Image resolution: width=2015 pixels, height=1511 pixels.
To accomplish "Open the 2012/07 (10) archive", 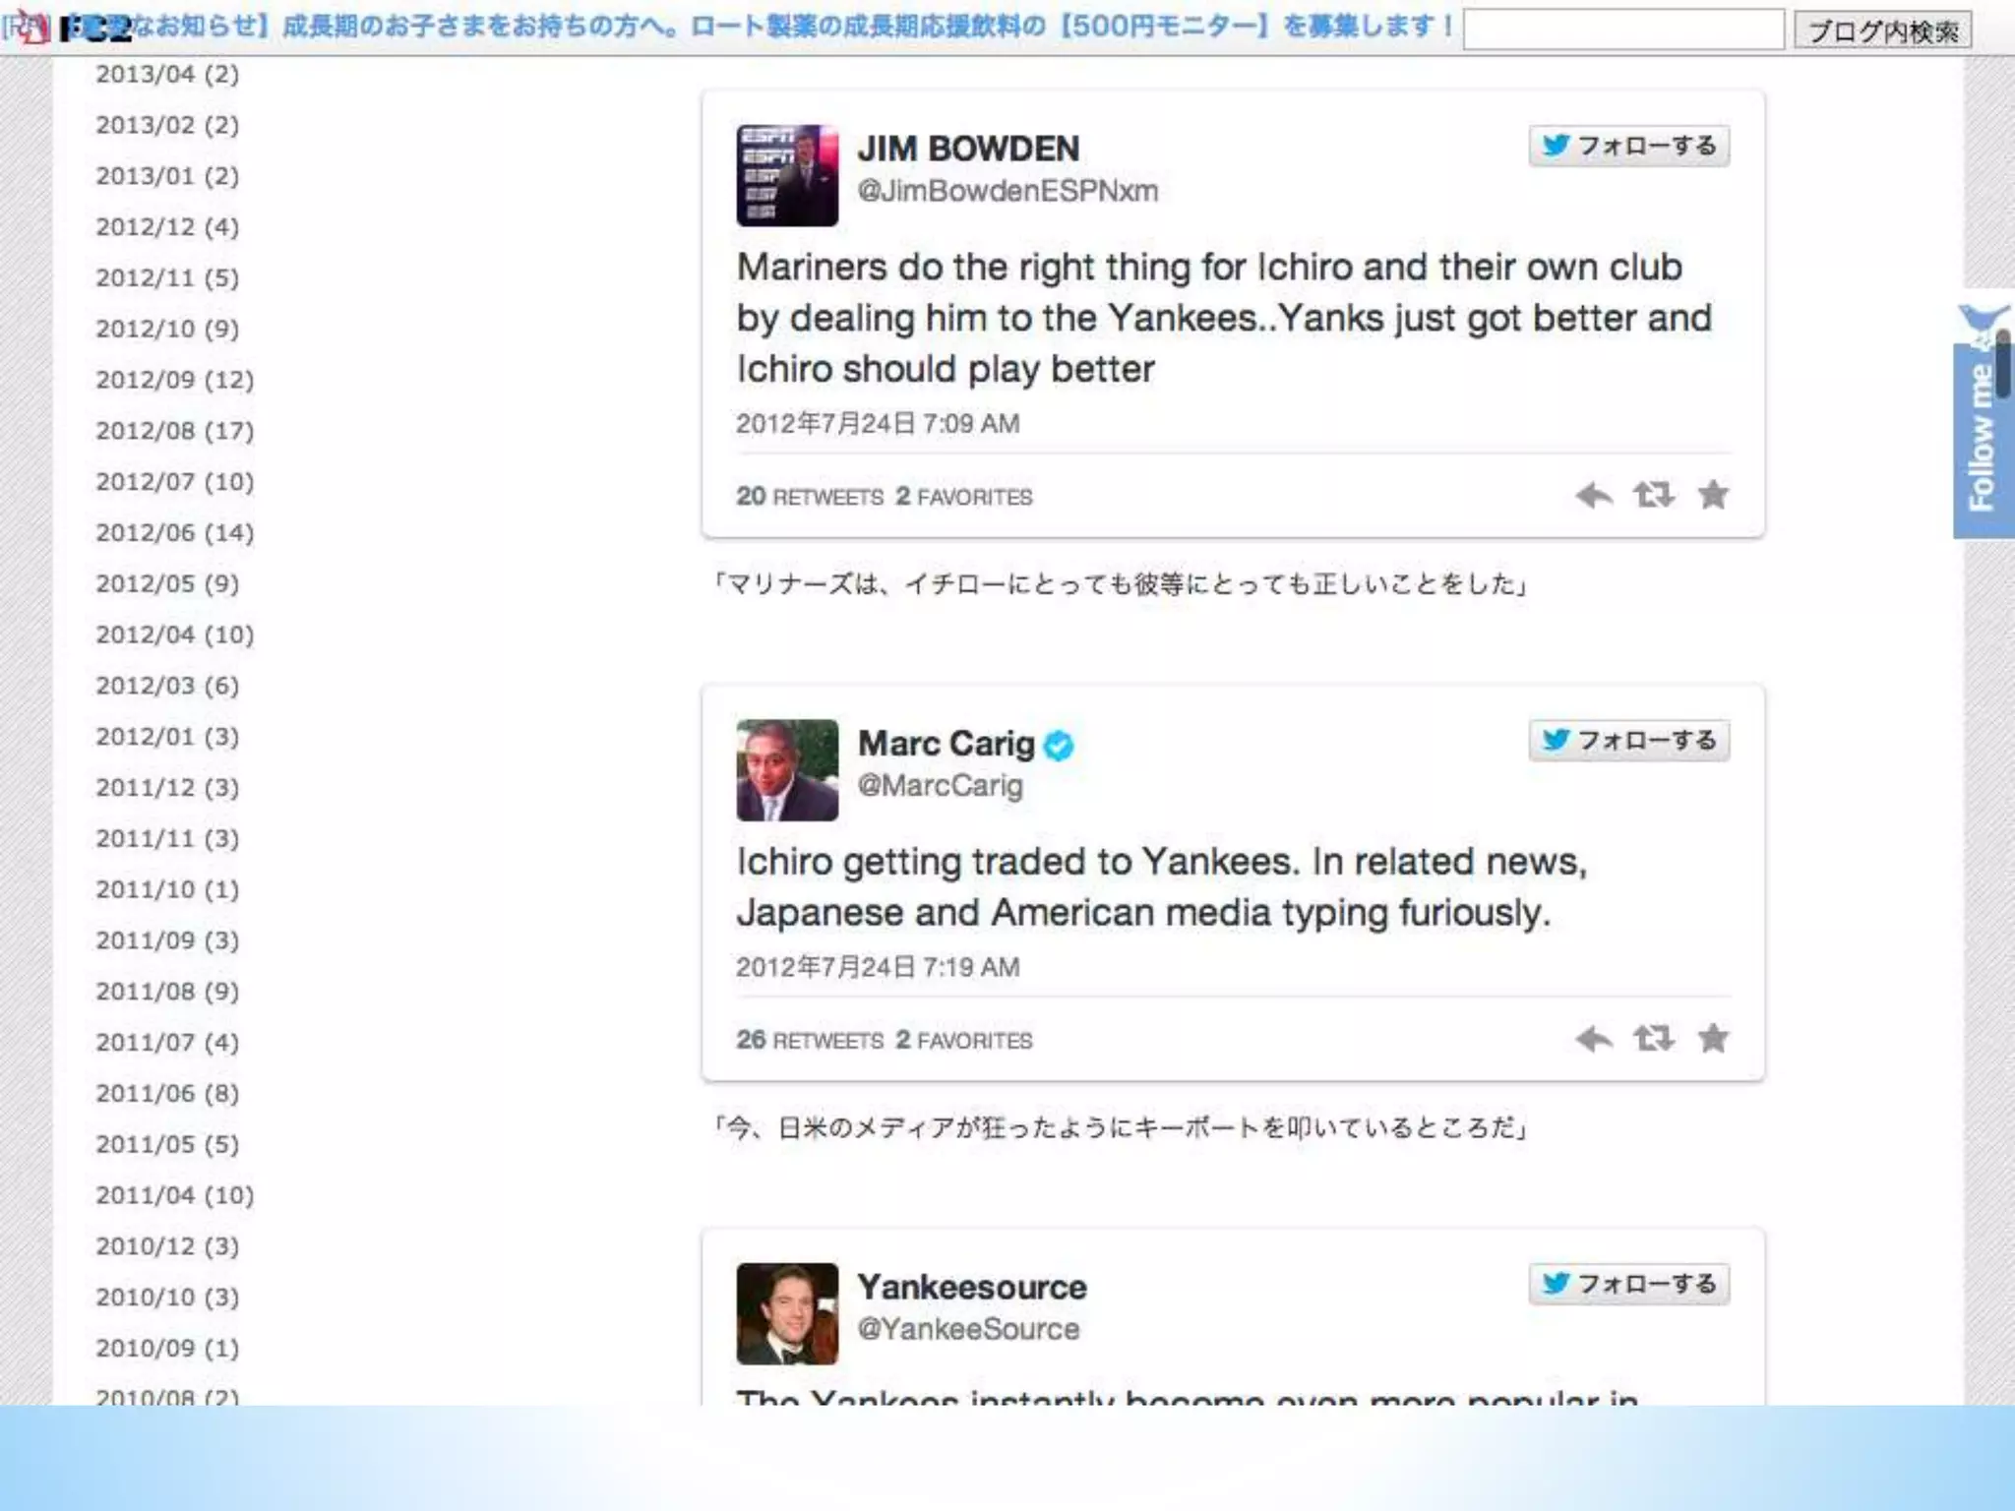I will pos(174,481).
